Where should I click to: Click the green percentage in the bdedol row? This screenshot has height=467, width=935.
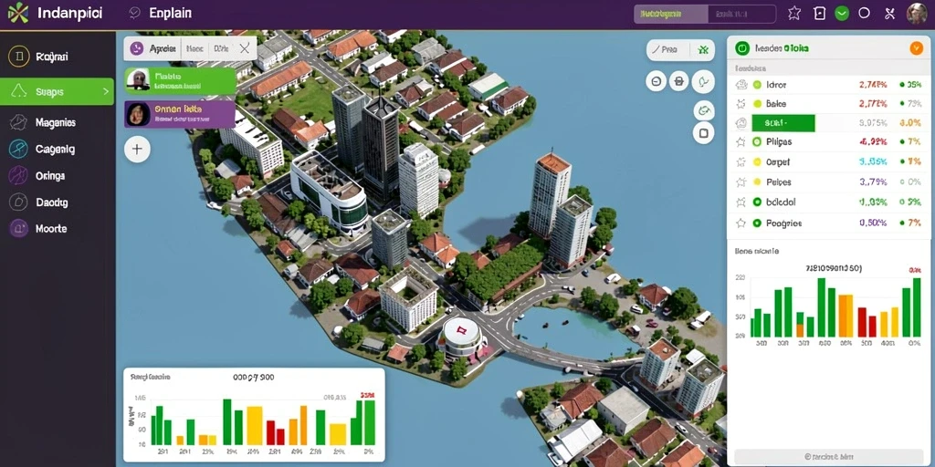873,202
